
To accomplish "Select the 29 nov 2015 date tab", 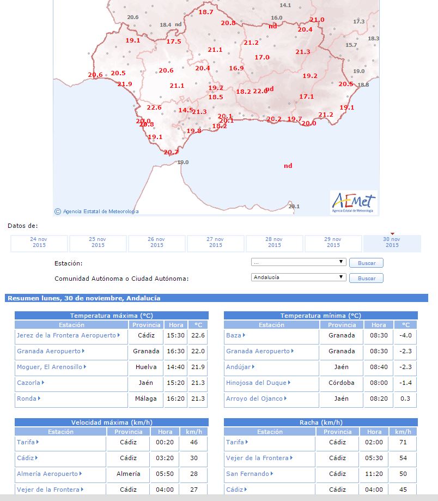I will tap(333, 243).
